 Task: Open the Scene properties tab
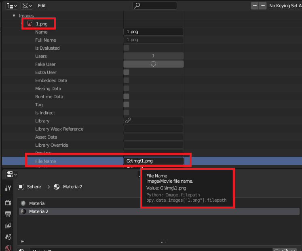tap(8, 237)
